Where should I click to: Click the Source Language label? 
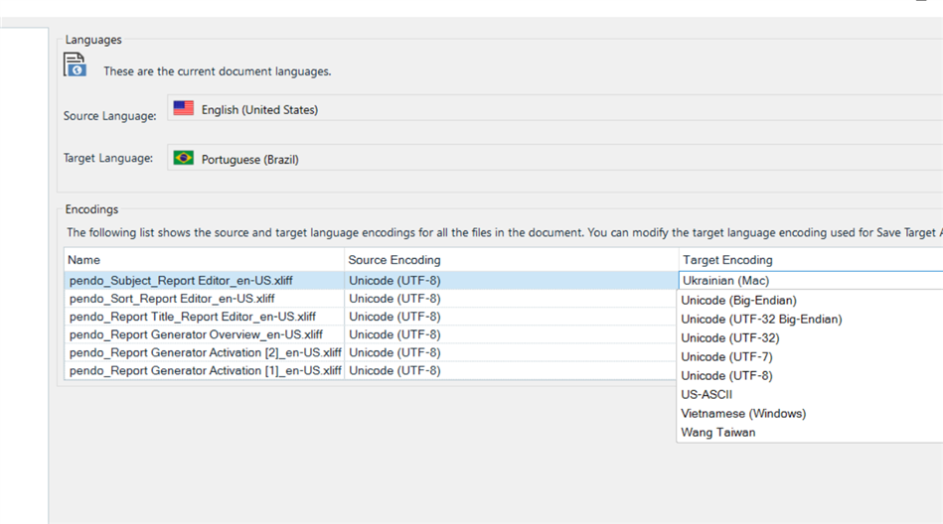[110, 115]
